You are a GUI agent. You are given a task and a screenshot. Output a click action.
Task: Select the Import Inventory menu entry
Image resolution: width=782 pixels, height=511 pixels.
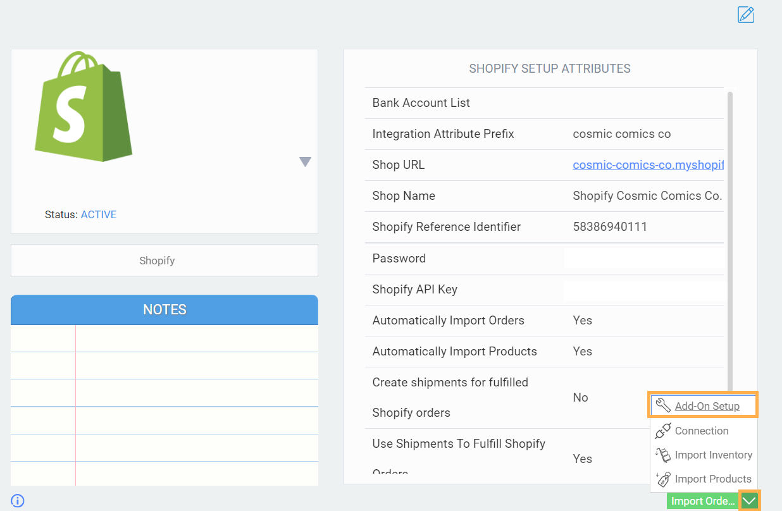713,455
